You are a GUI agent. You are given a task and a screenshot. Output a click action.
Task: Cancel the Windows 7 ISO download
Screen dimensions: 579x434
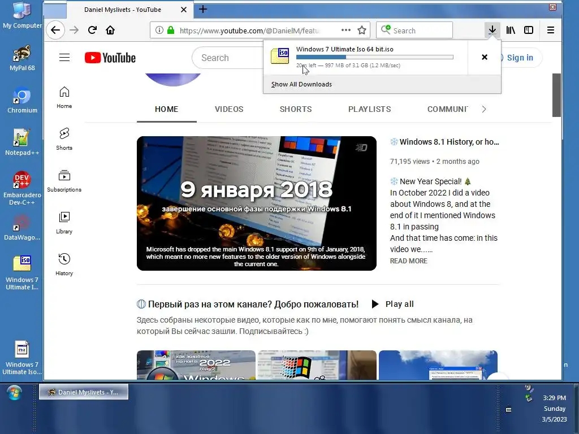485,57
